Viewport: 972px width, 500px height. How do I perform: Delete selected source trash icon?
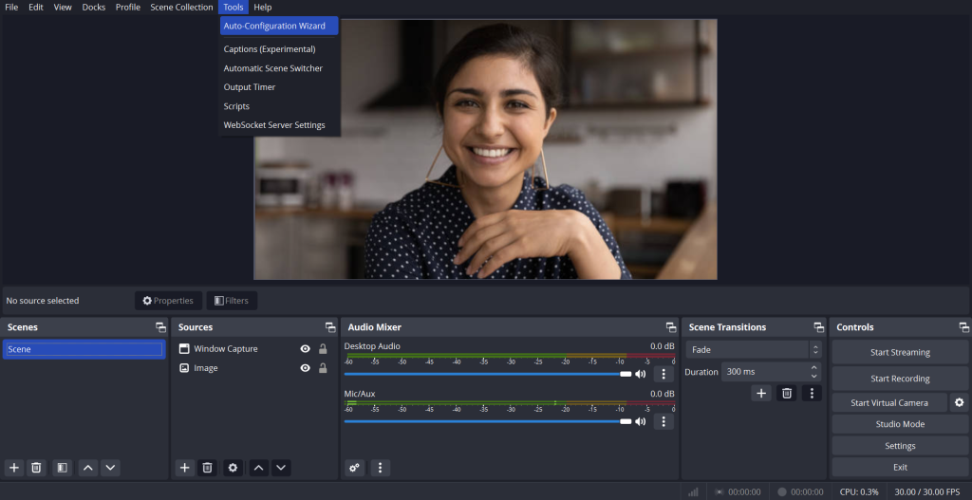(x=208, y=468)
